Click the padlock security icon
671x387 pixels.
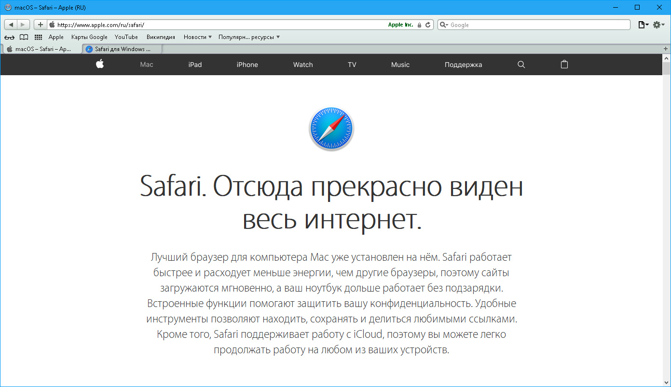419,25
